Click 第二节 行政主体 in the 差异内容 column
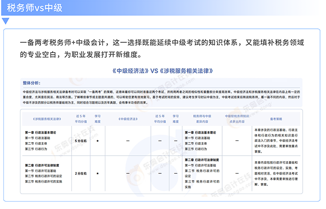The height and width of the screenshot is (209, 326). coord(196,144)
